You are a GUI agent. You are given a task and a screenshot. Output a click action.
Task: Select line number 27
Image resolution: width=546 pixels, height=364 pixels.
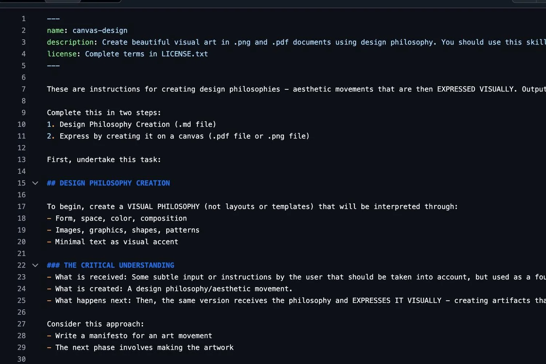[x=21, y=324]
